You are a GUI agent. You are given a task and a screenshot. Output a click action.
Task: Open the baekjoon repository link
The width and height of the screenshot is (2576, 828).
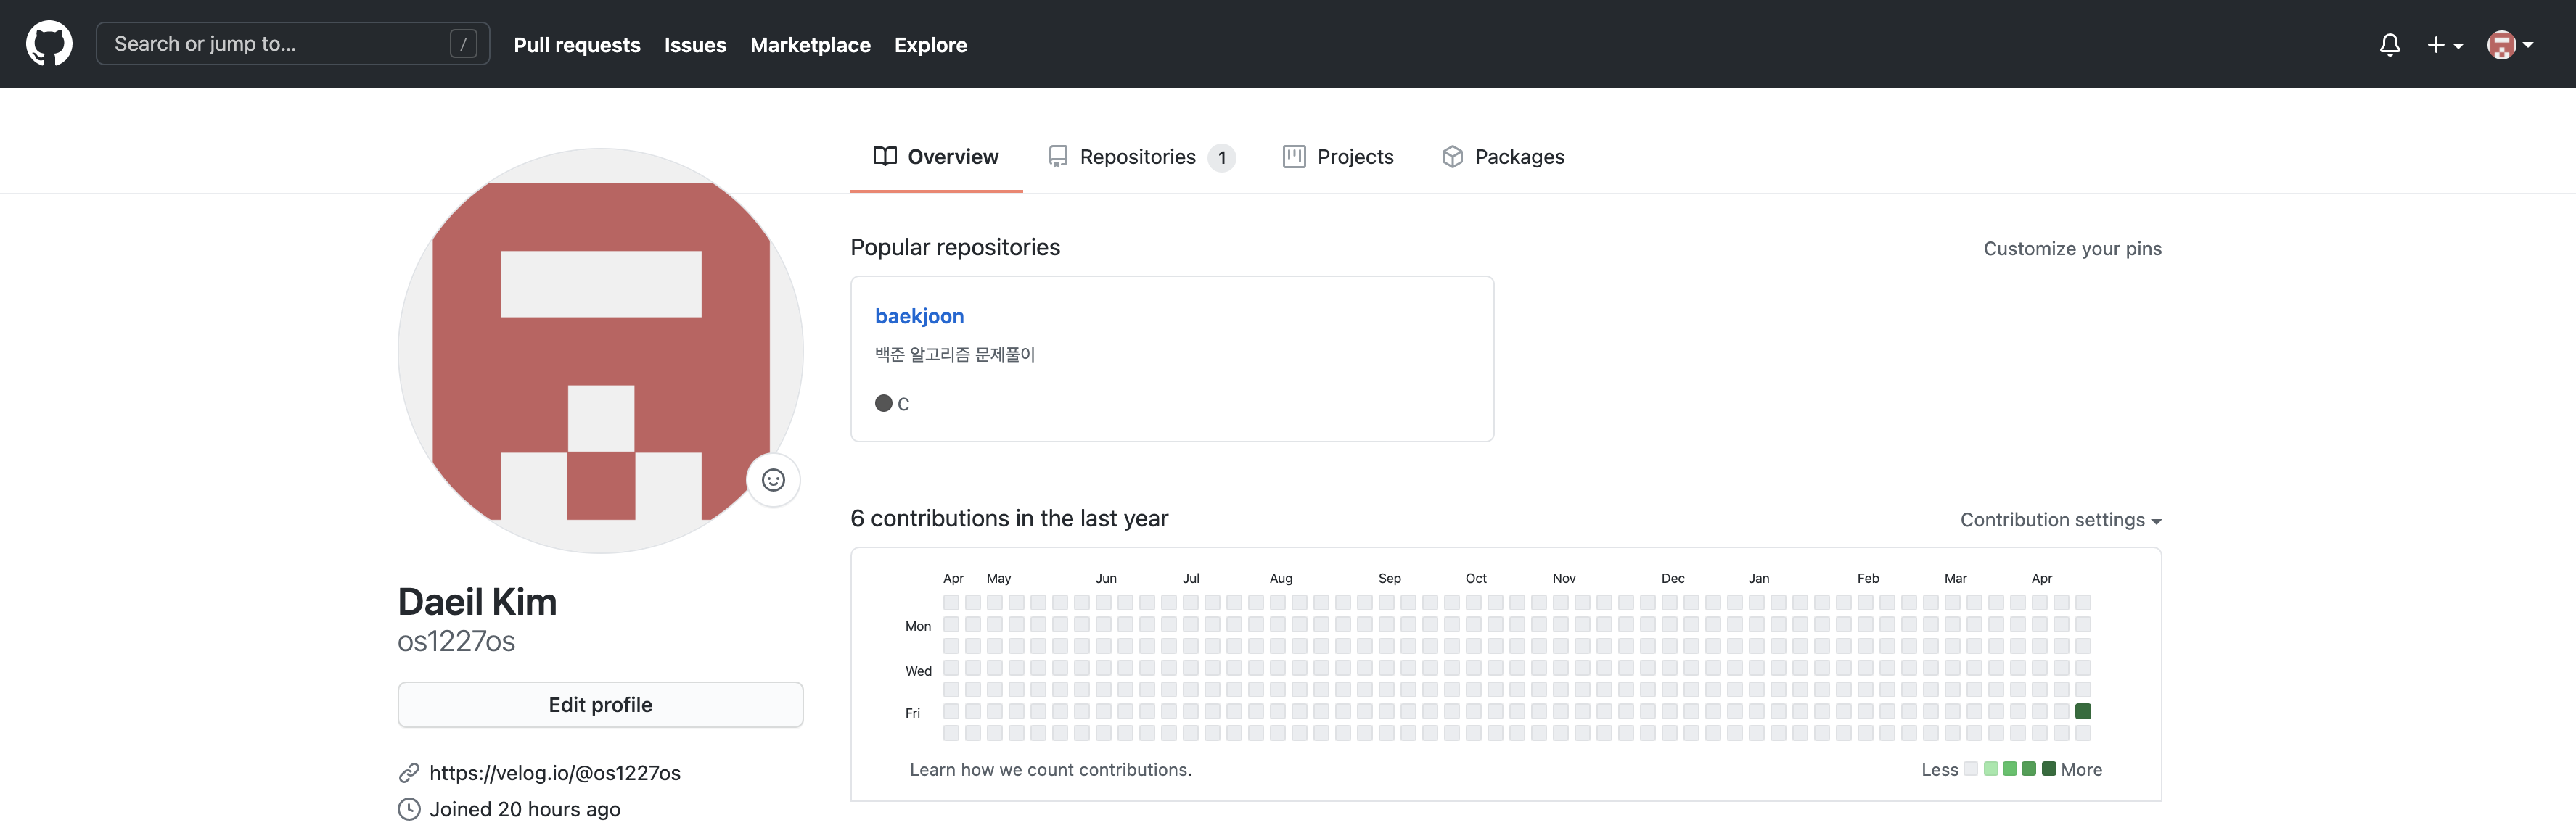pyautogui.click(x=919, y=315)
